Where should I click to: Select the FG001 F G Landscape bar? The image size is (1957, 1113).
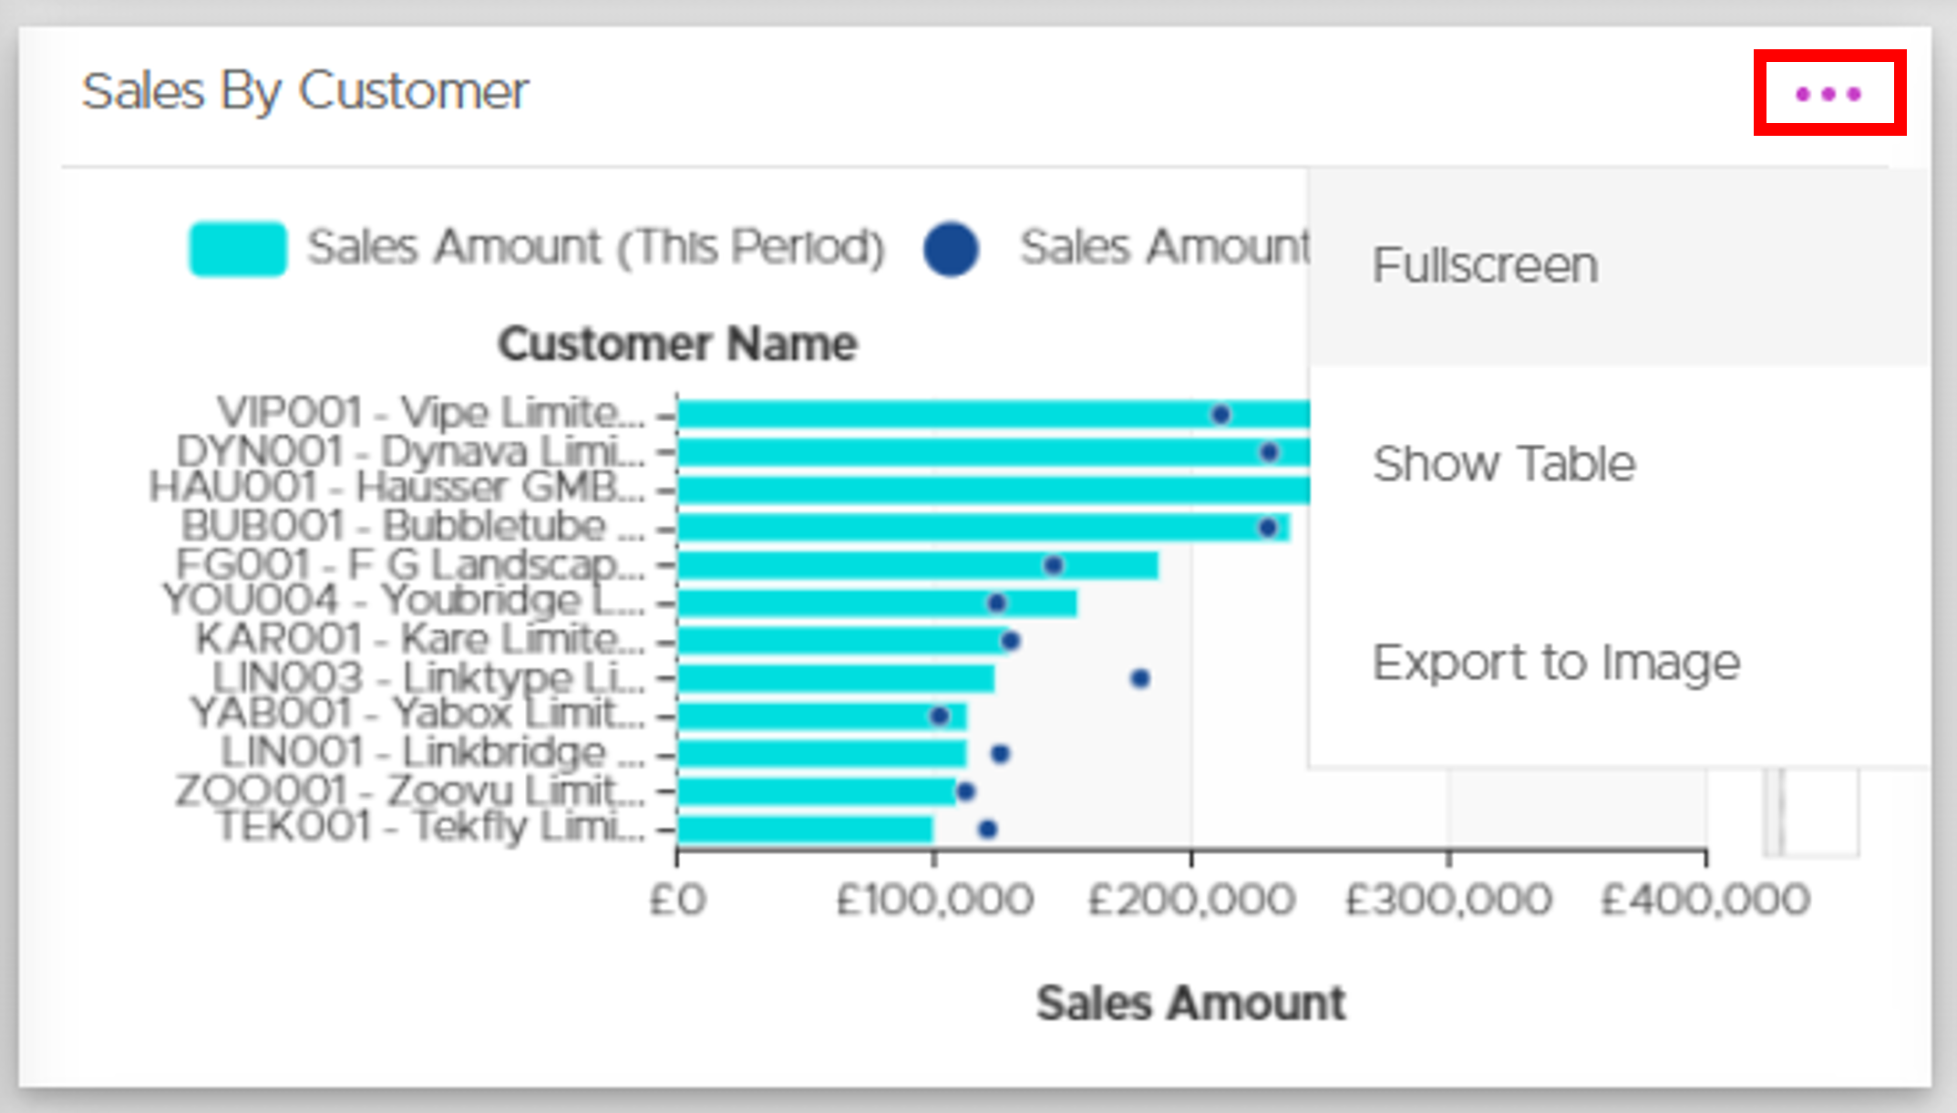click(918, 565)
